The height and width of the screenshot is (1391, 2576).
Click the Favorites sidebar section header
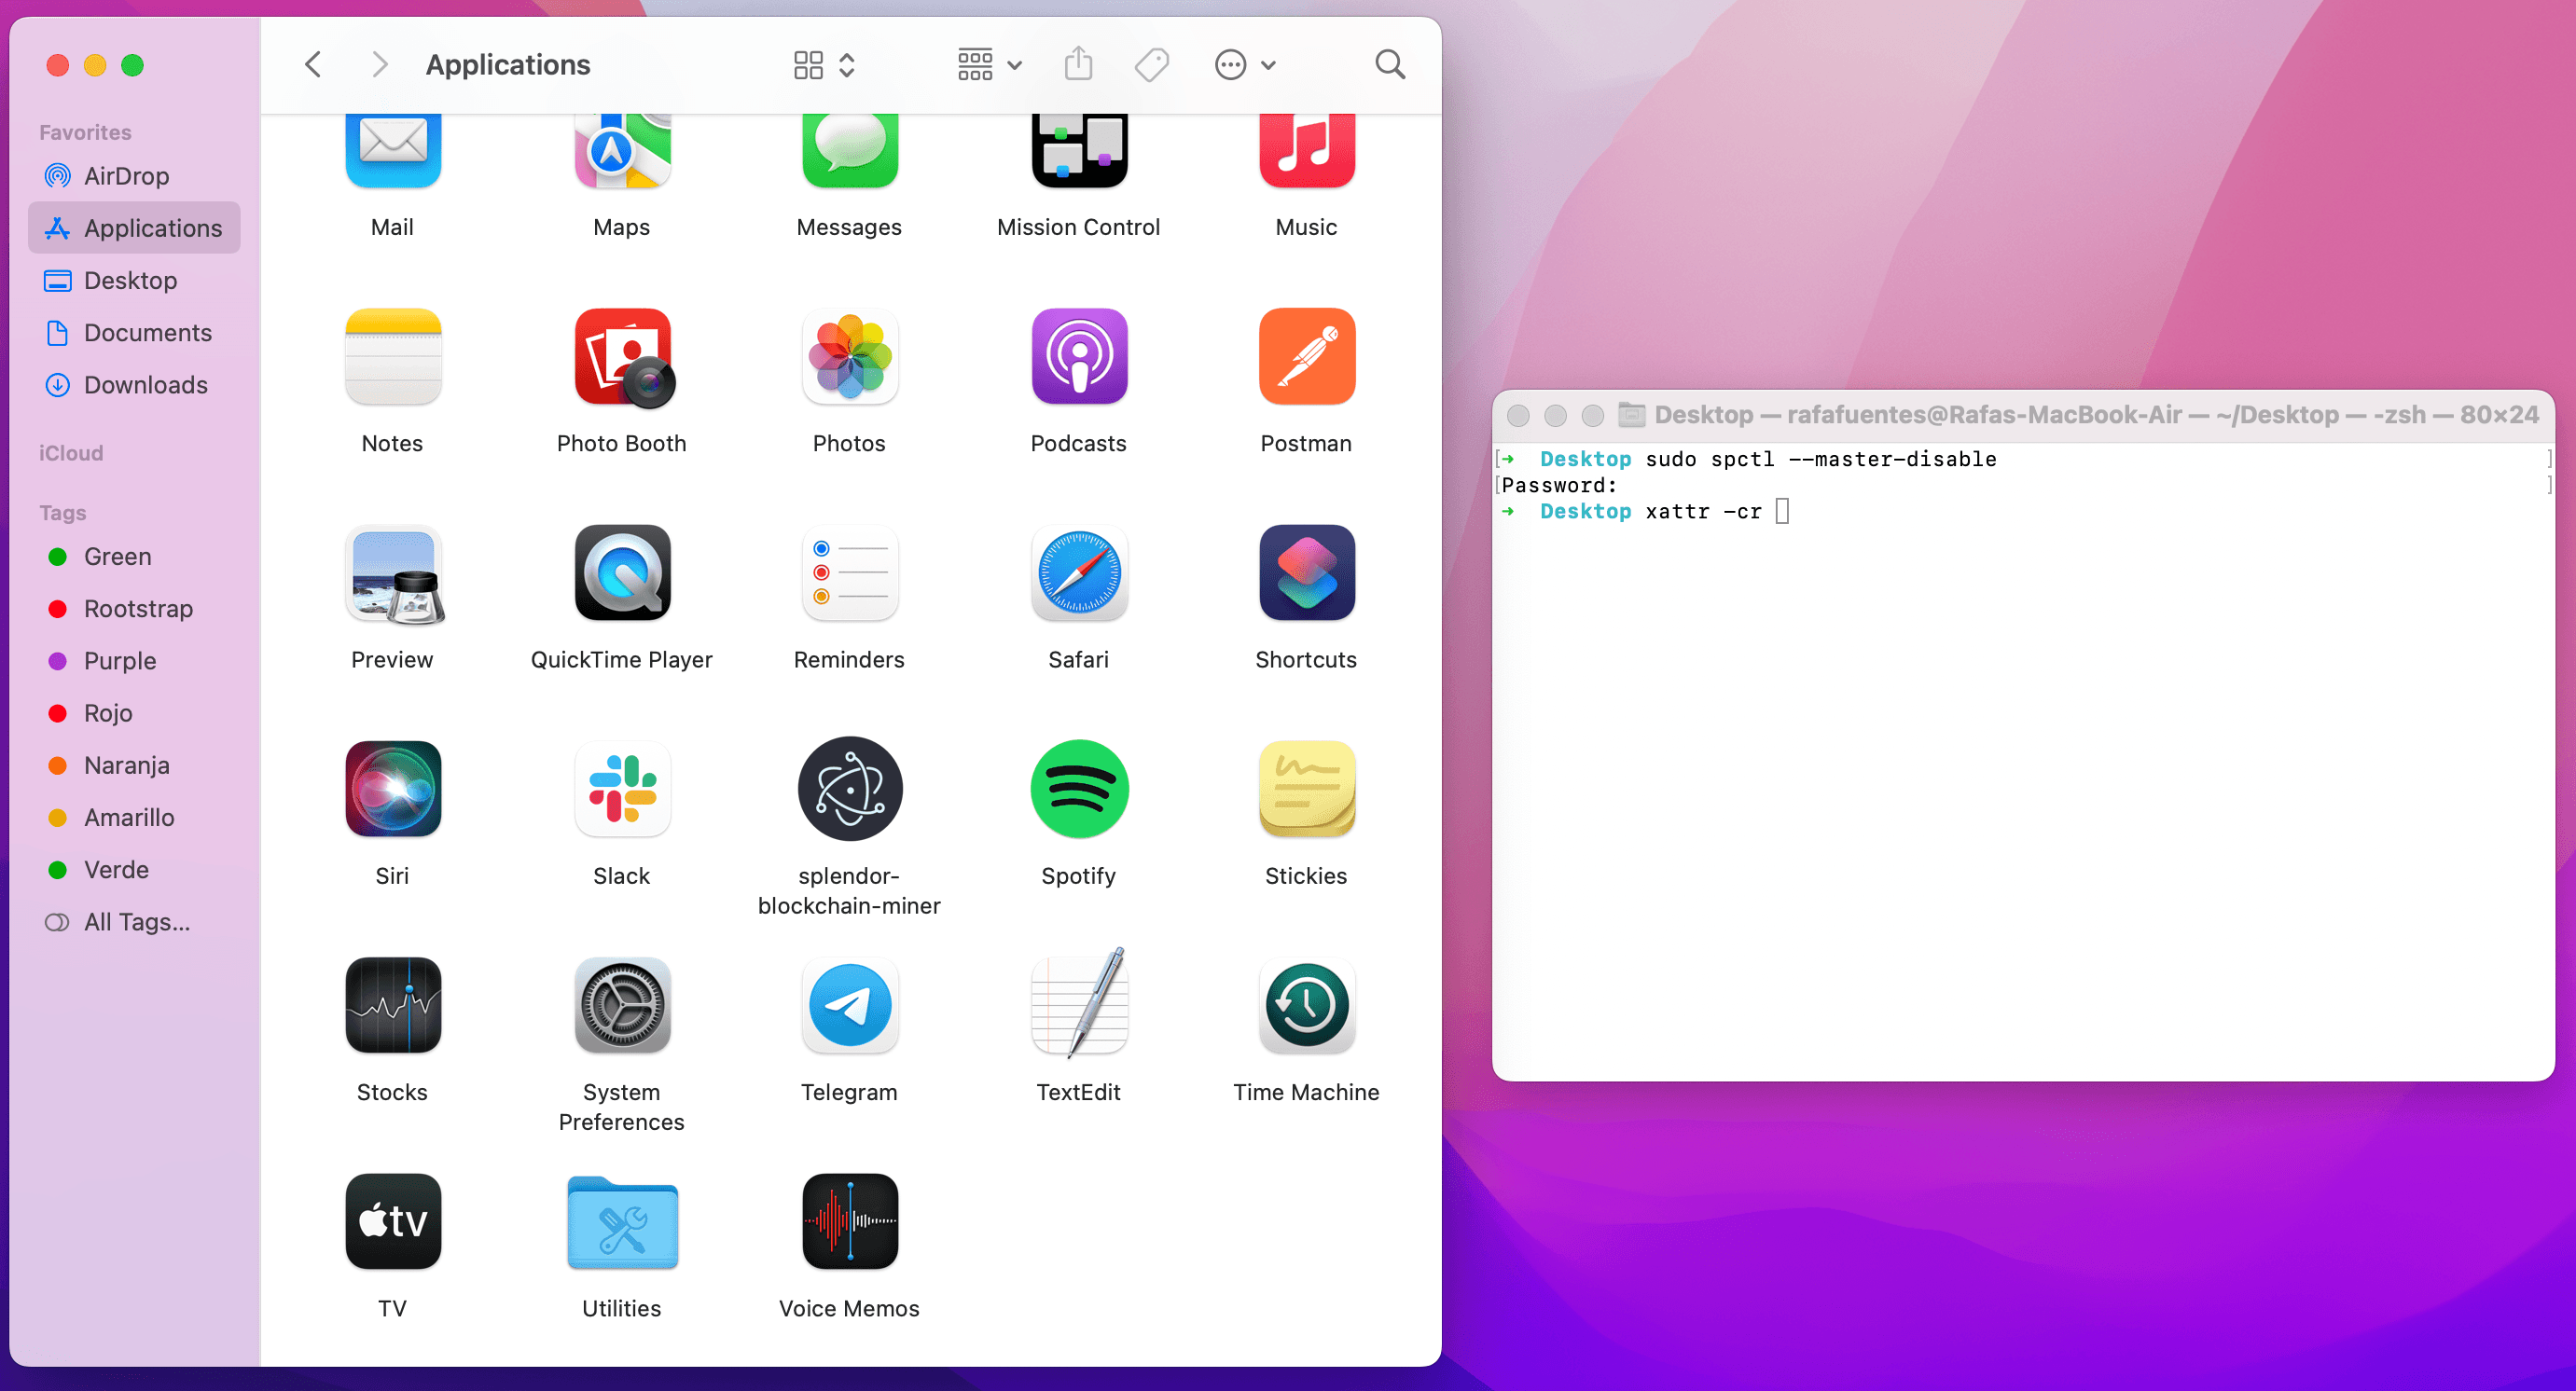[x=85, y=131]
